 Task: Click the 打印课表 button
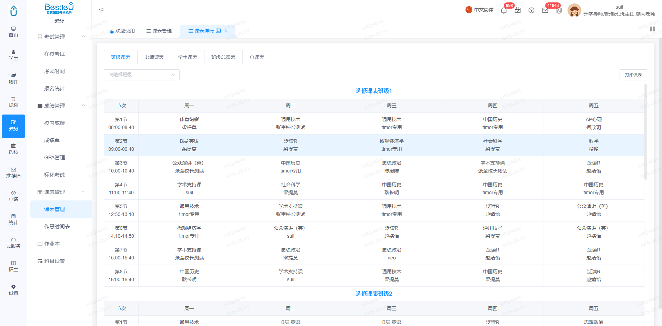(633, 75)
